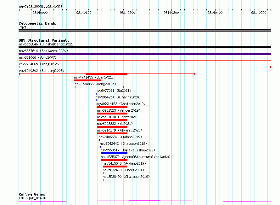Open nsv3931523 (Wenger2019) variant label
Screen dimensions: 280x205
tap(119, 110)
